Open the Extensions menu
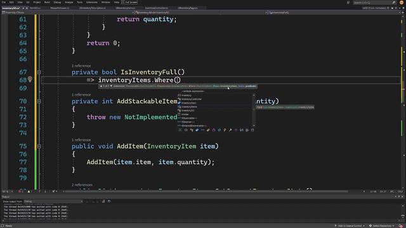406x228 pixels. click(91, 2)
